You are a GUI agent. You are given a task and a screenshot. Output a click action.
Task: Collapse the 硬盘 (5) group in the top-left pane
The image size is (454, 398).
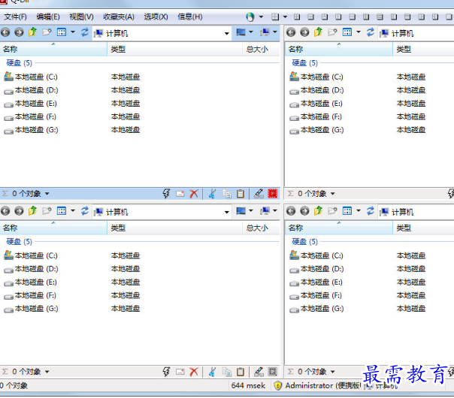[19, 63]
